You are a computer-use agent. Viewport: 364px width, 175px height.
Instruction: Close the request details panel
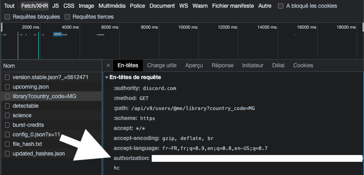[x=108, y=65]
